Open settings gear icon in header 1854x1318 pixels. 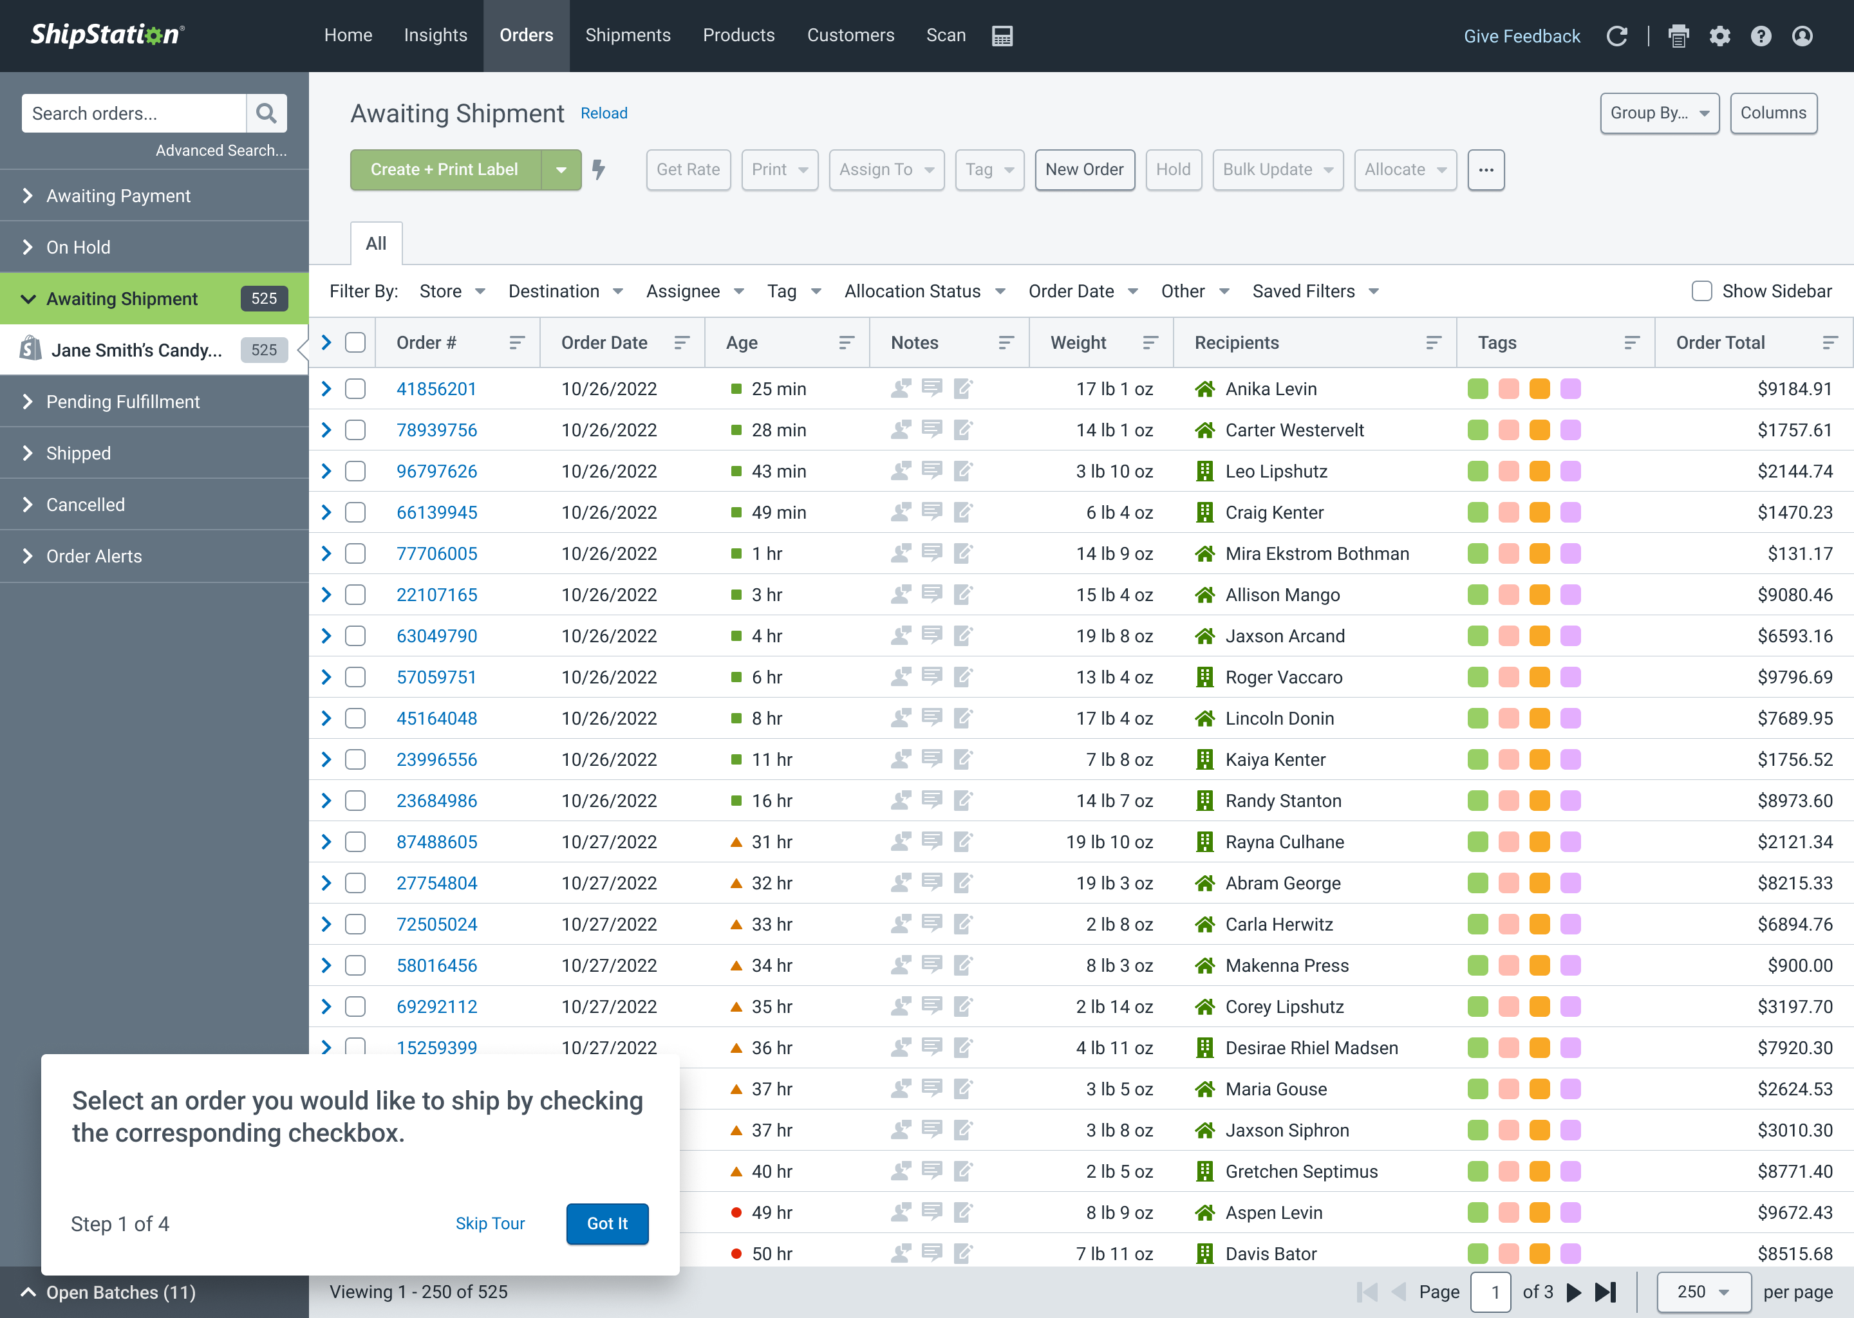pos(1719,35)
